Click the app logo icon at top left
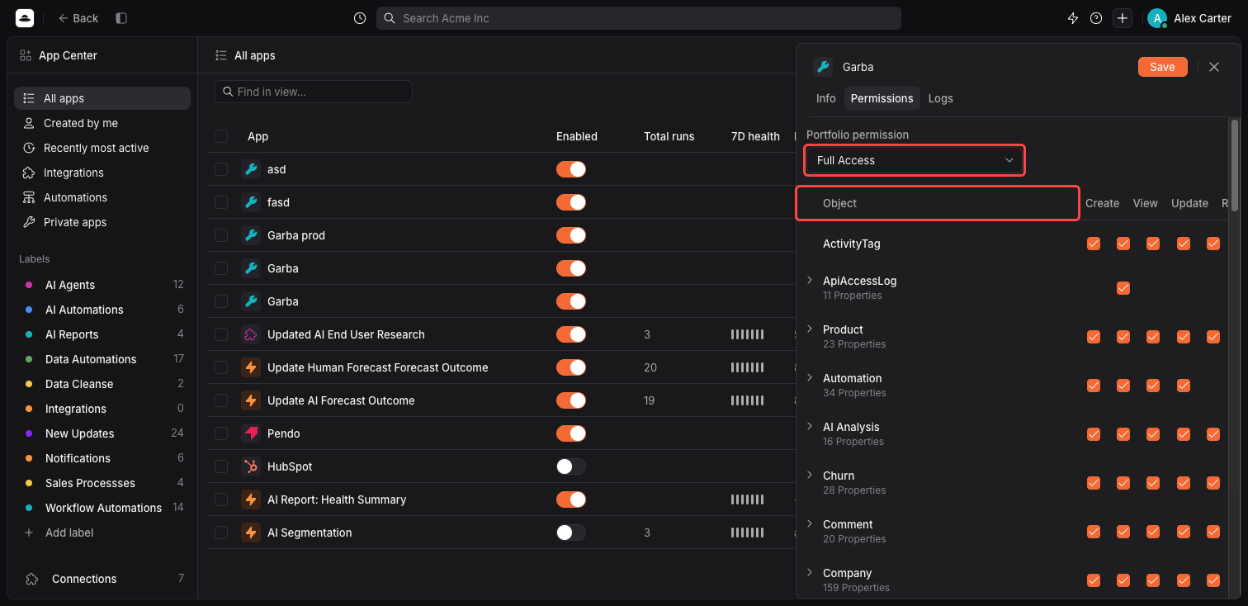The image size is (1248, 606). (x=25, y=18)
